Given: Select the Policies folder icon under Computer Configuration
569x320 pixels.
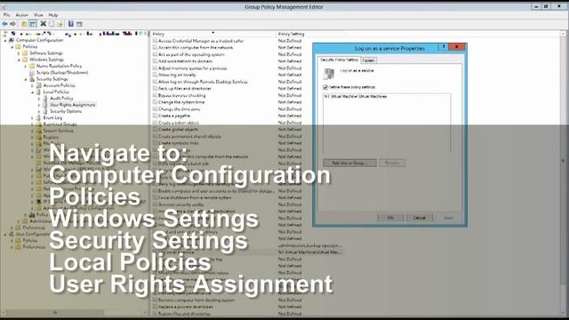Looking at the screenshot, I should point(18,47).
